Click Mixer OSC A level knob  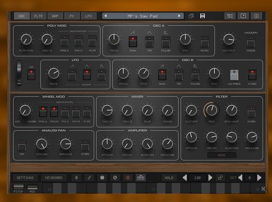(x=107, y=111)
